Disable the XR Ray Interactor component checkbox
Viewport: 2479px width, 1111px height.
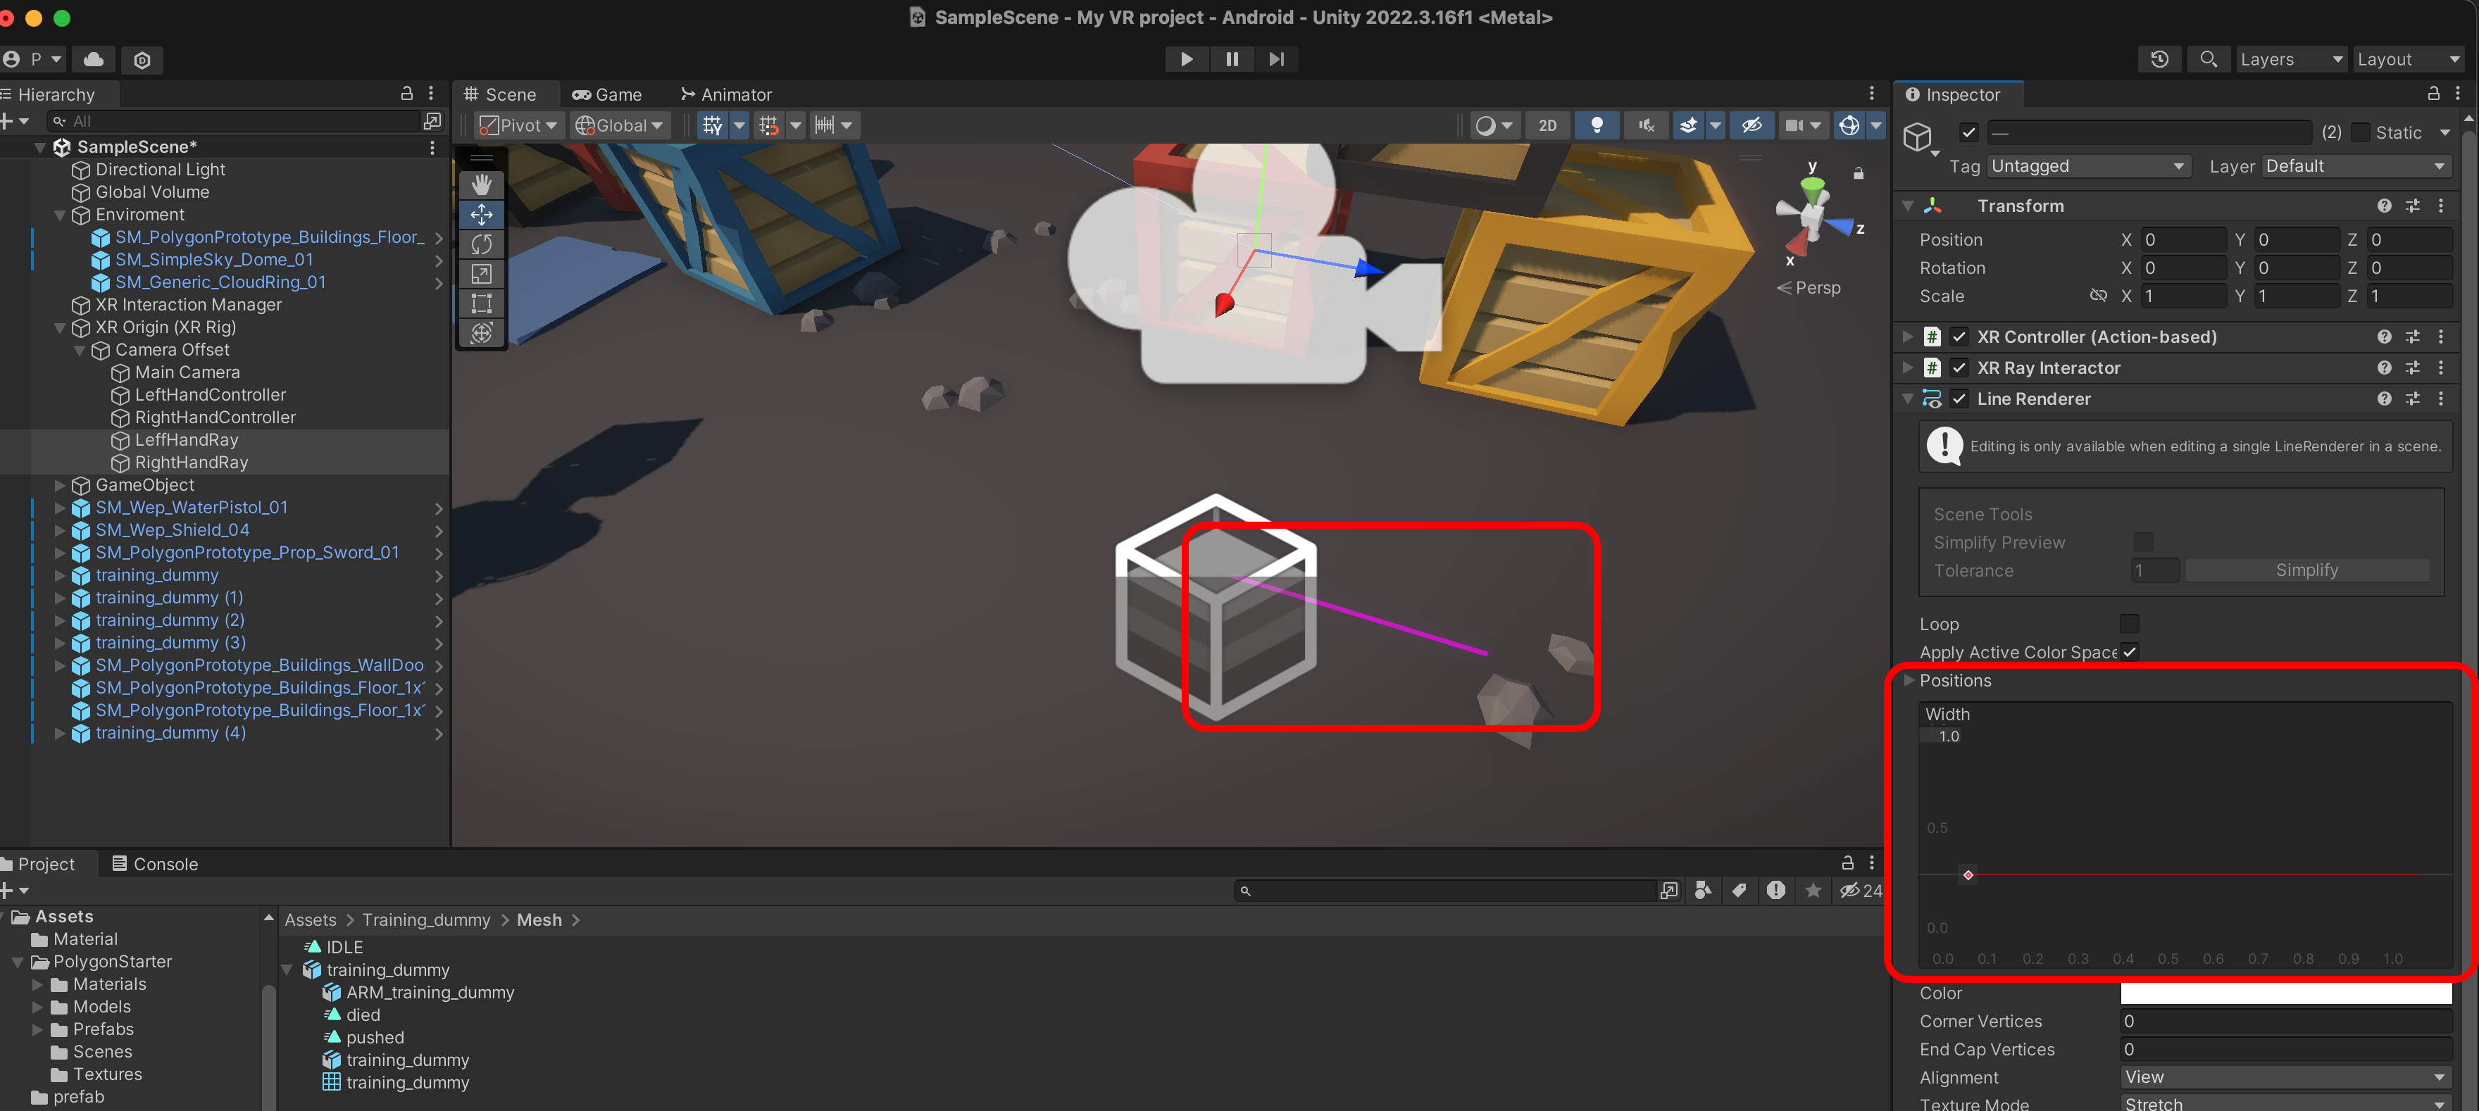[1959, 368]
